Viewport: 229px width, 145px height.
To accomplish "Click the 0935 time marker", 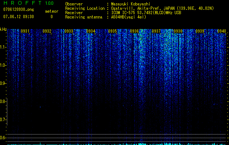I will (x=112, y=31).
